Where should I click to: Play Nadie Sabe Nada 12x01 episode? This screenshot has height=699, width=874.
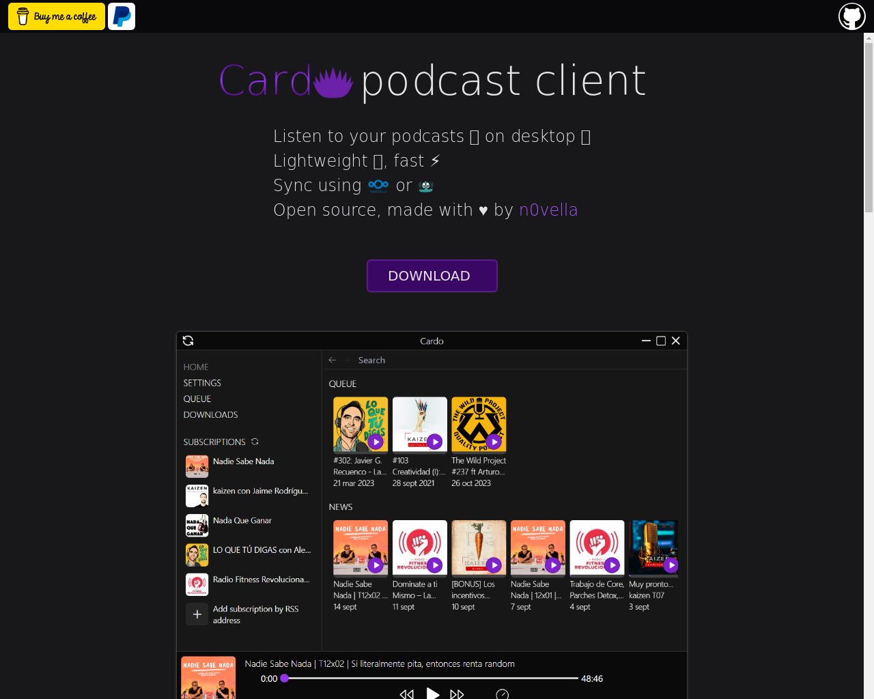pos(553,565)
